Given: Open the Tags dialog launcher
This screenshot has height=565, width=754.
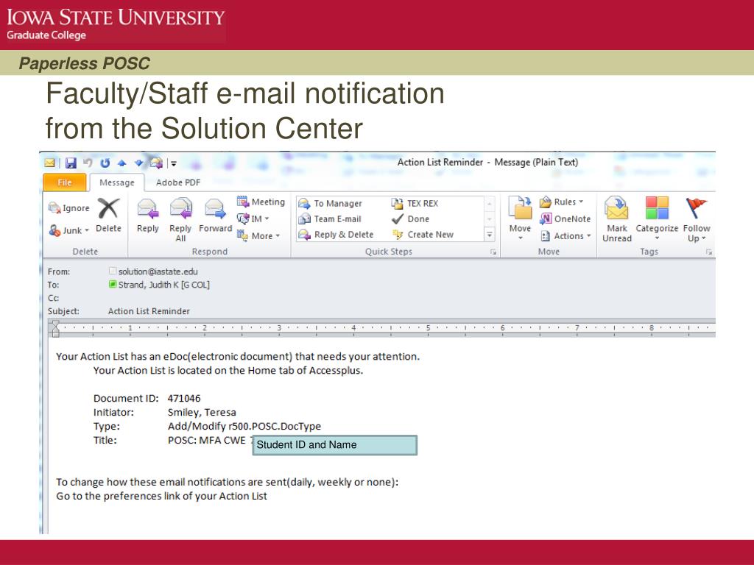Looking at the screenshot, I should tap(709, 252).
